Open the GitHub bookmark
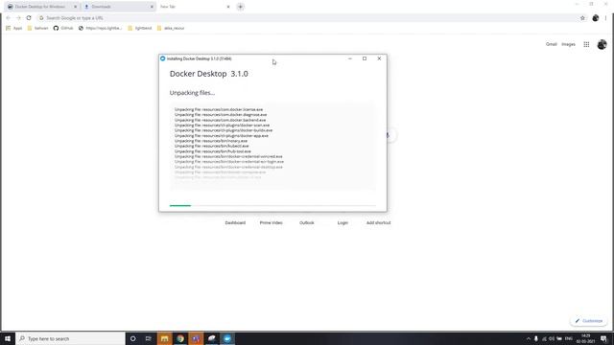 click(63, 28)
